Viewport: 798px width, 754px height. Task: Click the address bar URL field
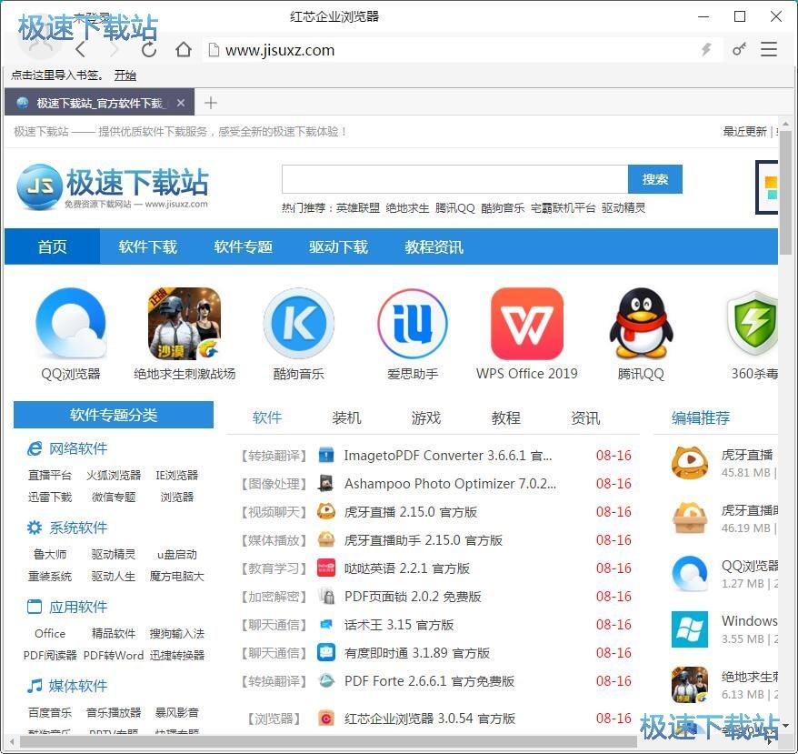(454, 50)
